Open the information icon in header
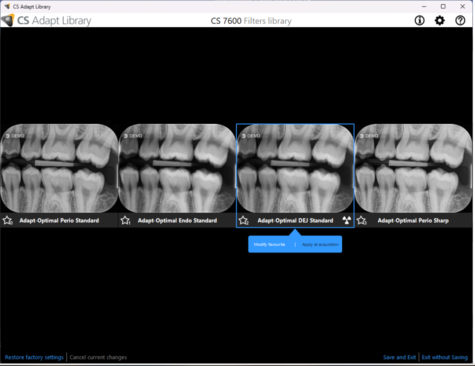 420,20
